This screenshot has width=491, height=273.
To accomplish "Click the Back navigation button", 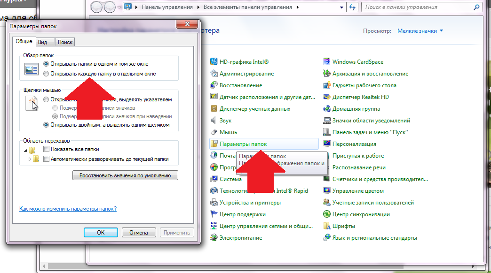I will tap(96, 8).
